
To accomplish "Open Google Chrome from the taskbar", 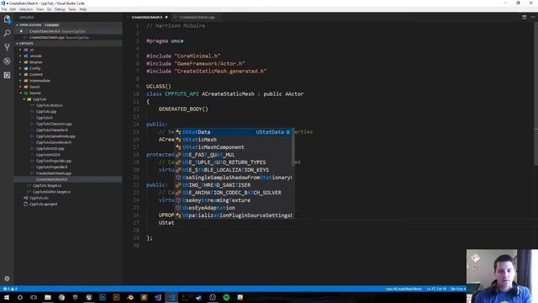I will pyautogui.click(x=61, y=297).
